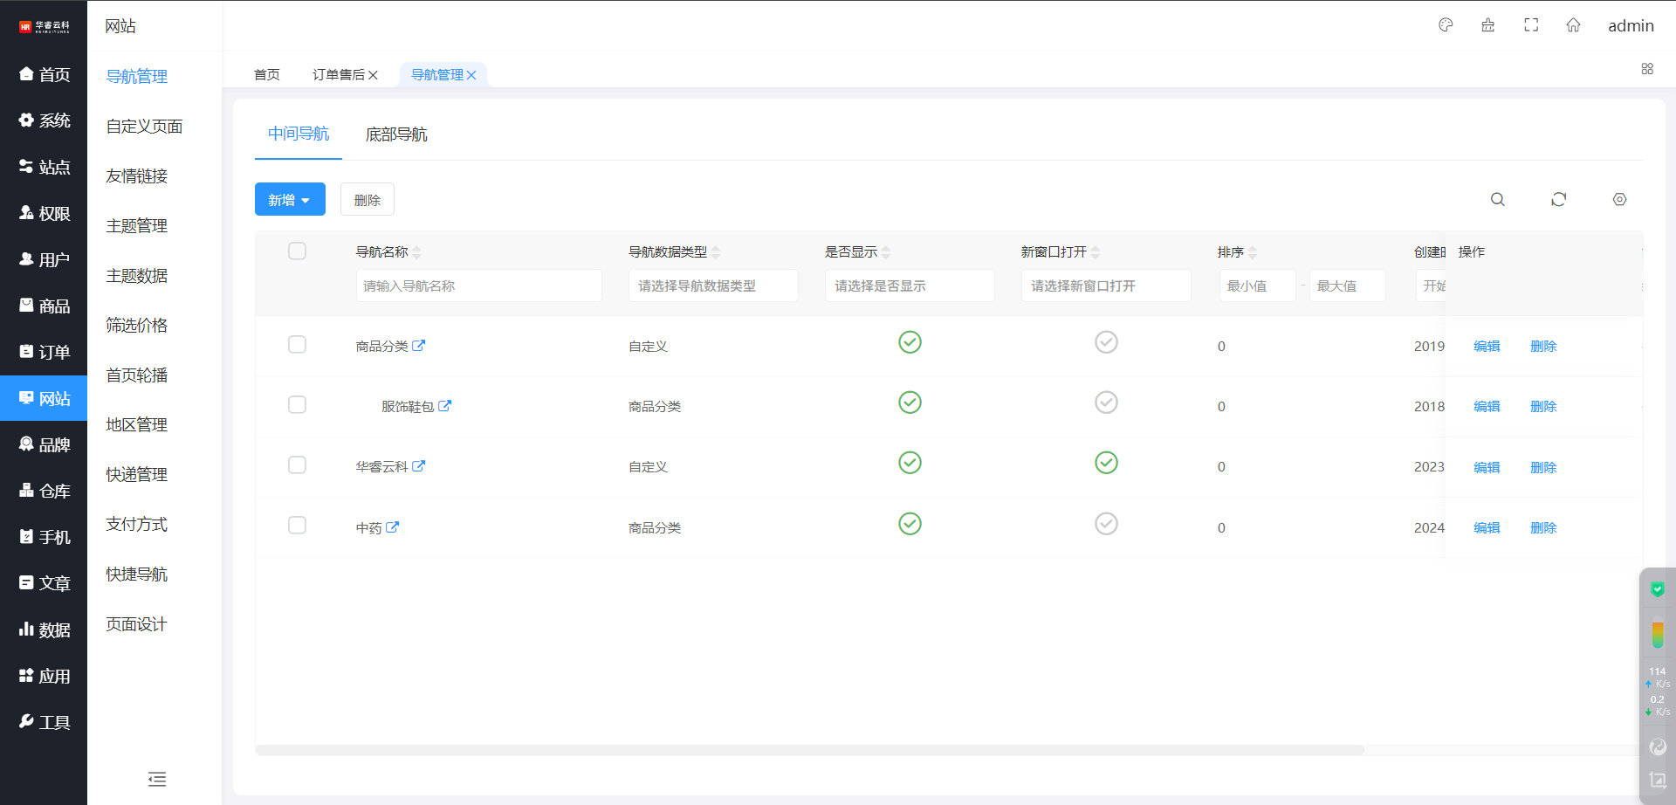Click 编辑 for the 服饰鞋包 row

coord(1487,407)
